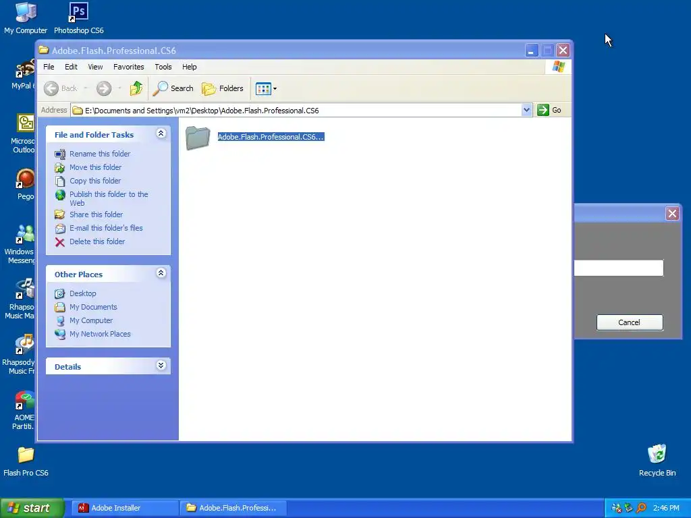
Task: Expand the address bar dropdown
Action: [x=526, y=110]
